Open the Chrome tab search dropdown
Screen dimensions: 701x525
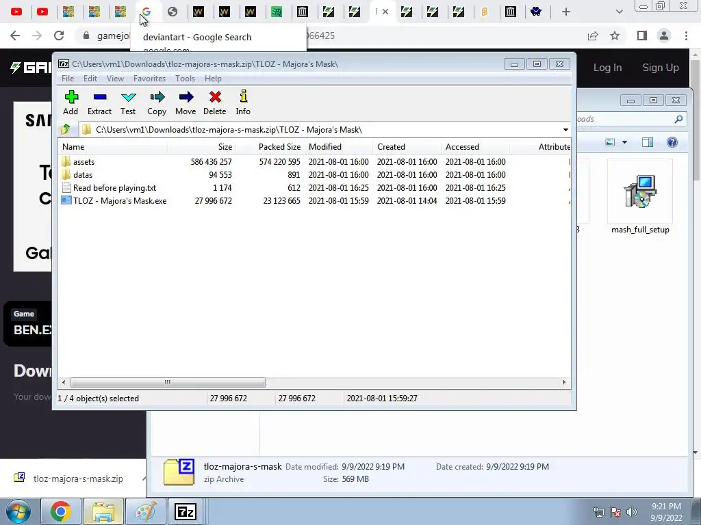click(619, 12)
